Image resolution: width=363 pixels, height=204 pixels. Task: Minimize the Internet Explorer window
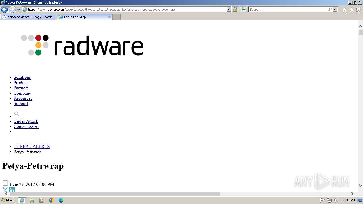point(350,3)
